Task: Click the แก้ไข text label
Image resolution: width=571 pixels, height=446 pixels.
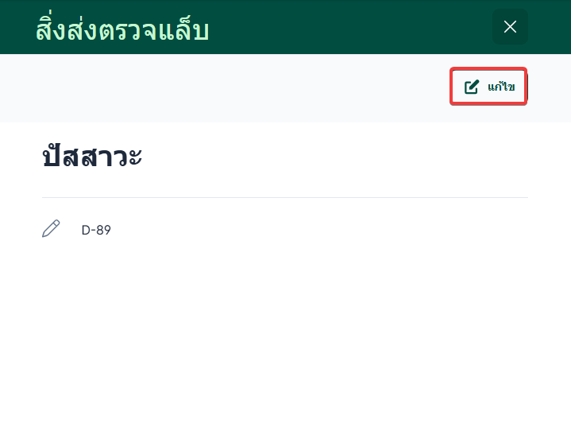Action: click(501, 87)
